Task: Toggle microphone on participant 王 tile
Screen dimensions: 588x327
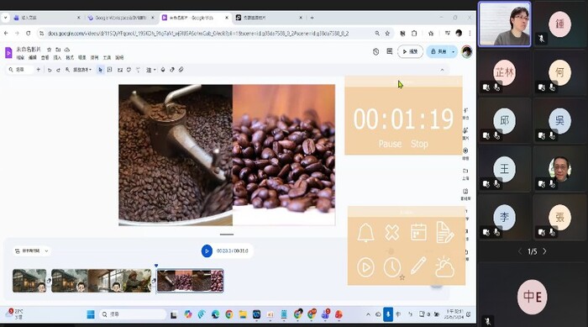Action: coord(496,184)
